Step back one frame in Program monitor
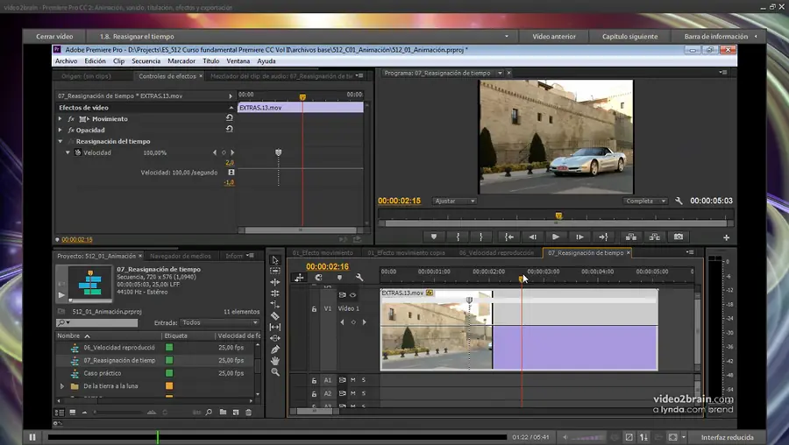789x445 pixels. [x=532, y=237]
